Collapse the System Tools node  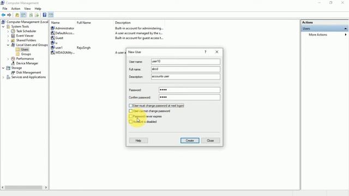(x=3, y=27)
